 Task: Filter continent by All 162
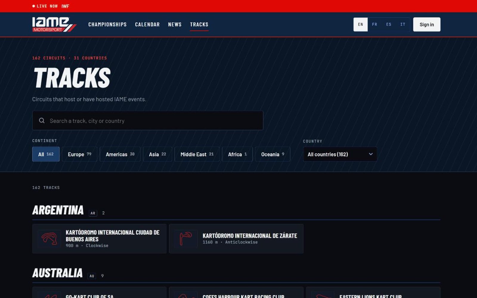[46, 154]
